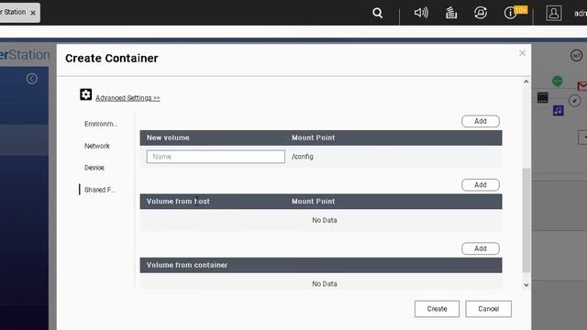Click the compass icon in background
Viewport: 587px width, 330px height.
click(x=575, y=100)
